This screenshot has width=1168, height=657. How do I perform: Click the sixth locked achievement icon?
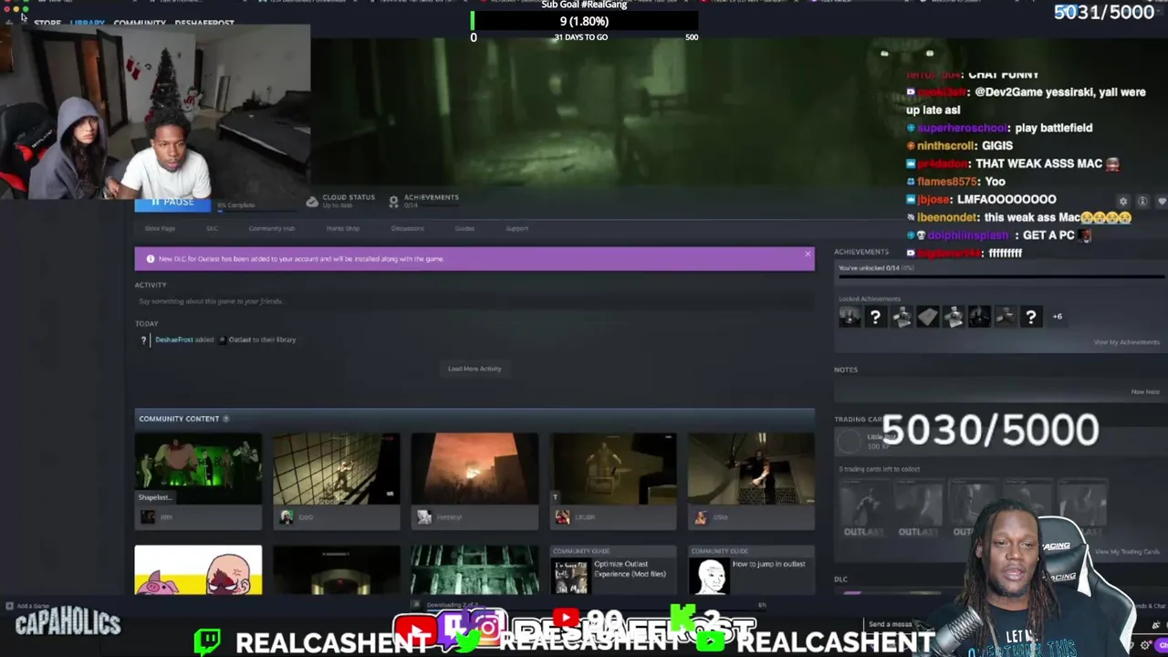tap(979, 317)
